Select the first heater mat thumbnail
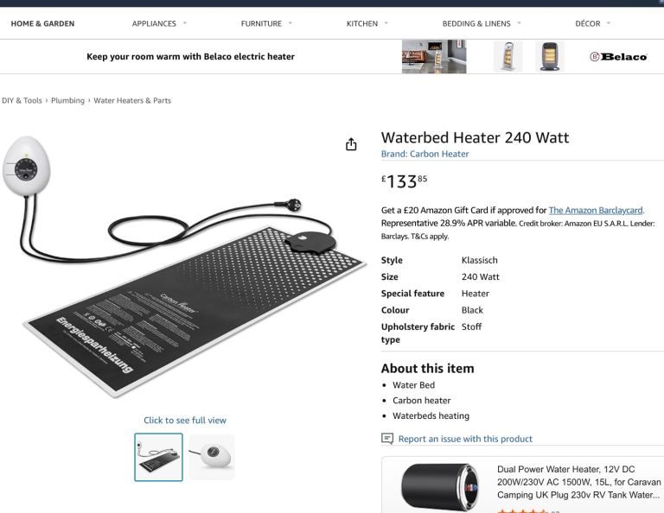 click(x=159, y=457)
